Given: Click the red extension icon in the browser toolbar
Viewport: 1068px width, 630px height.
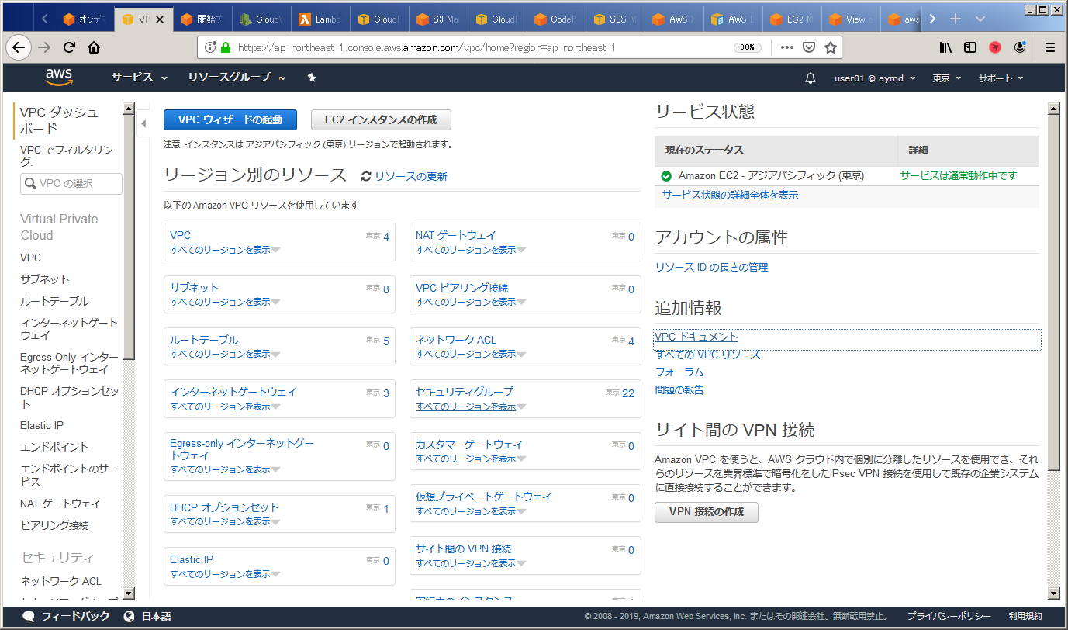Looking at the screenshot, I should point(995,47).
